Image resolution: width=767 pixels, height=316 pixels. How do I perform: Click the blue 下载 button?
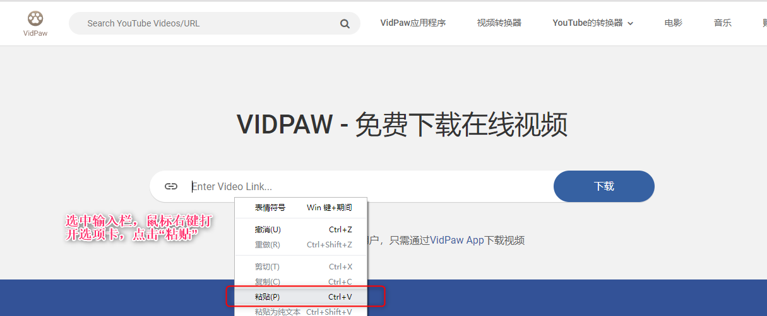[x=604, y=186]
